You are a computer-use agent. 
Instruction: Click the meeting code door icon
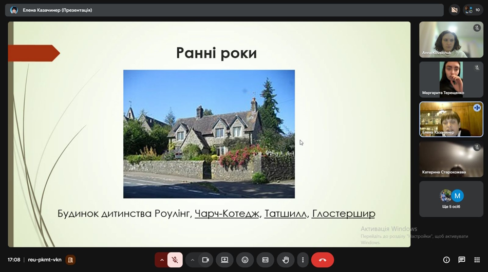70,260
